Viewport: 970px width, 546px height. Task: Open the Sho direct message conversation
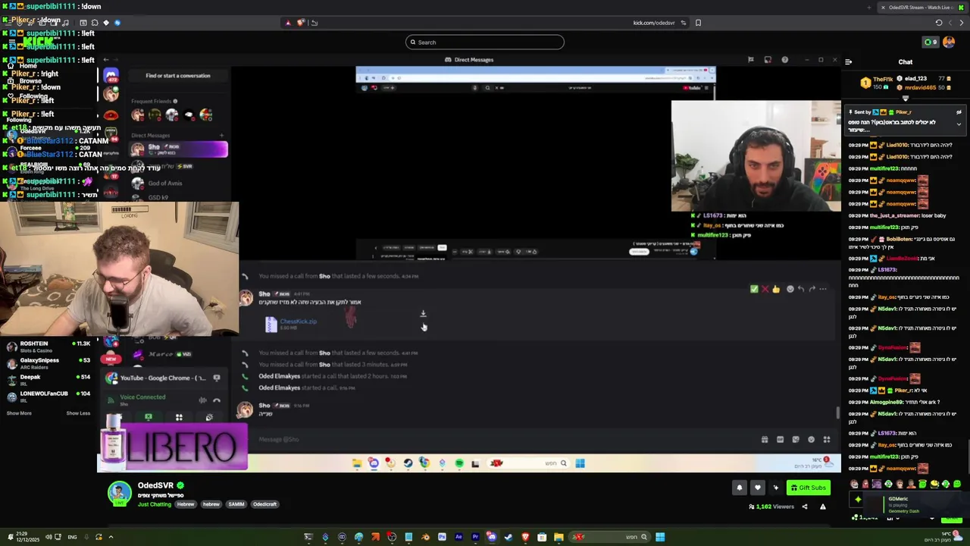(179, 149)
